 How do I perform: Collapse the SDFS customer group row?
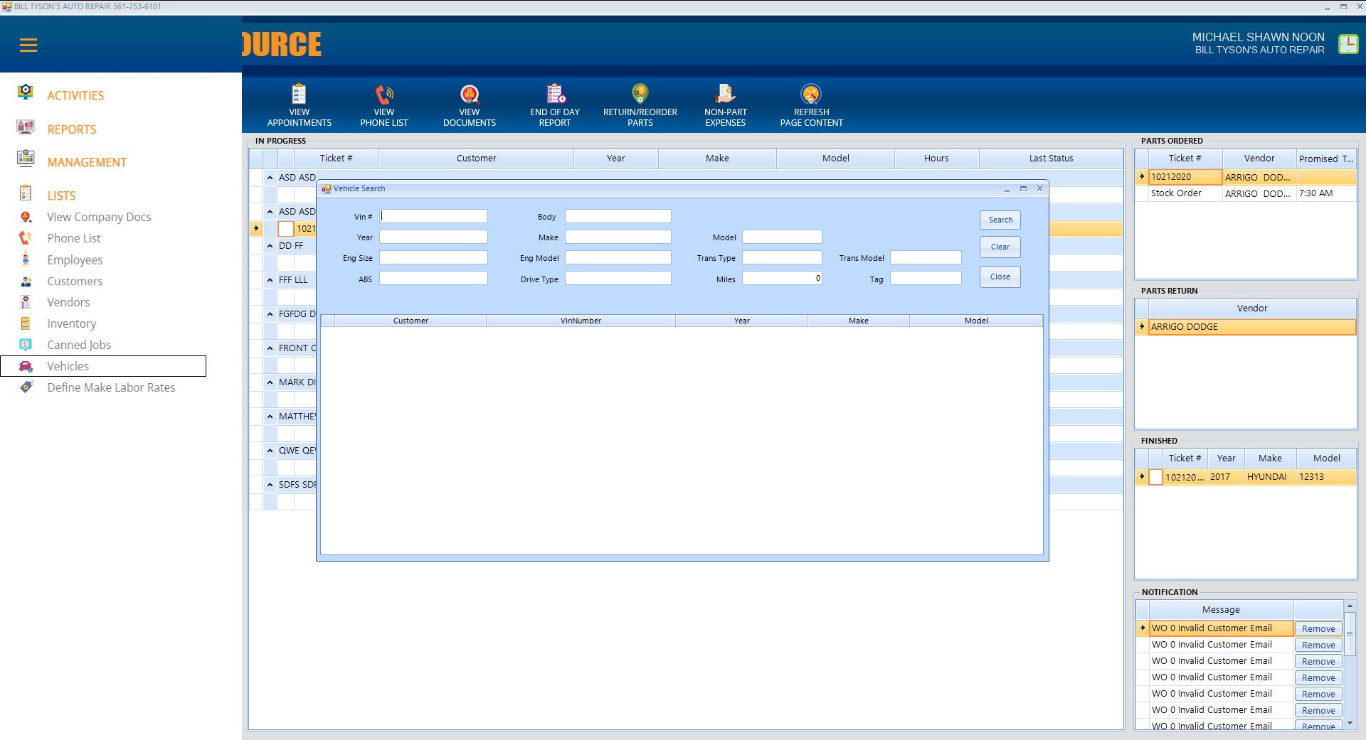coord(270,485)
